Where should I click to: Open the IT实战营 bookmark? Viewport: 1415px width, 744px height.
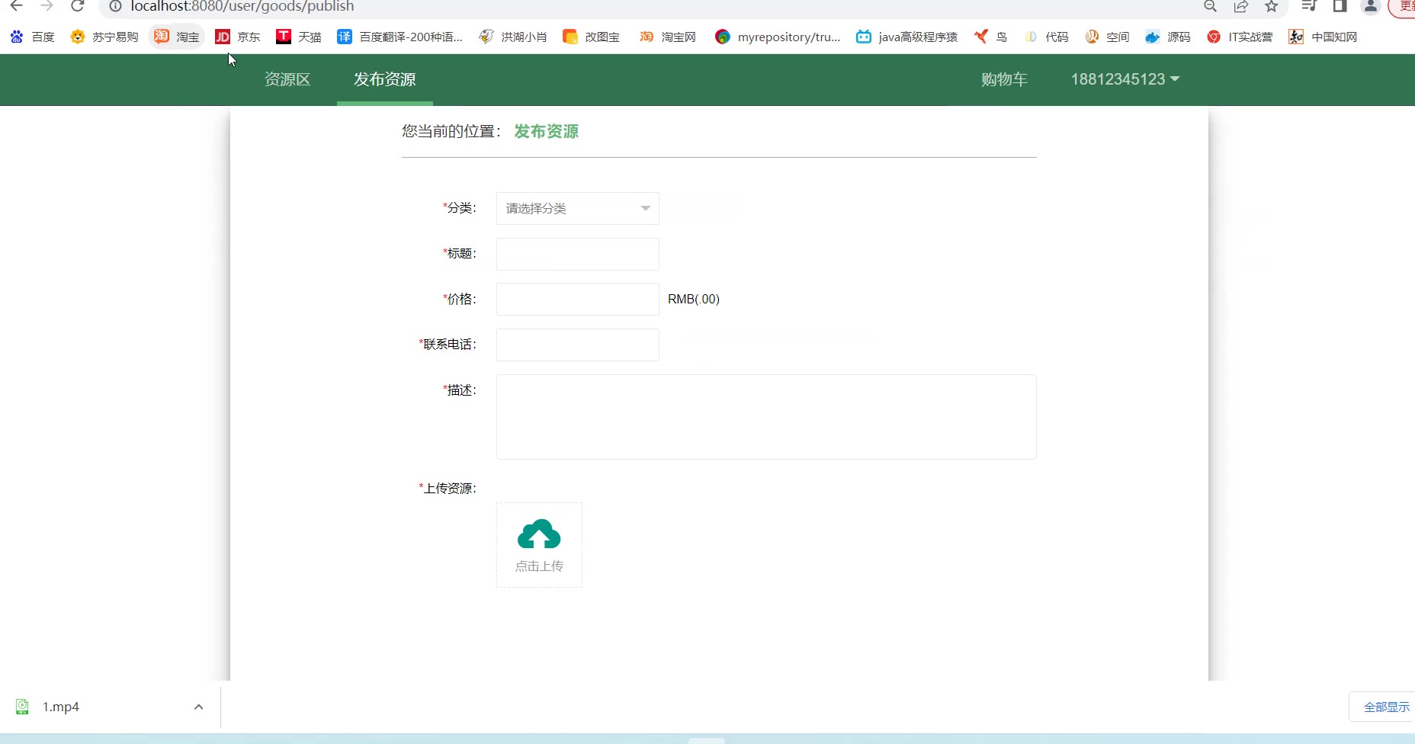click(x=1240, y=37)
